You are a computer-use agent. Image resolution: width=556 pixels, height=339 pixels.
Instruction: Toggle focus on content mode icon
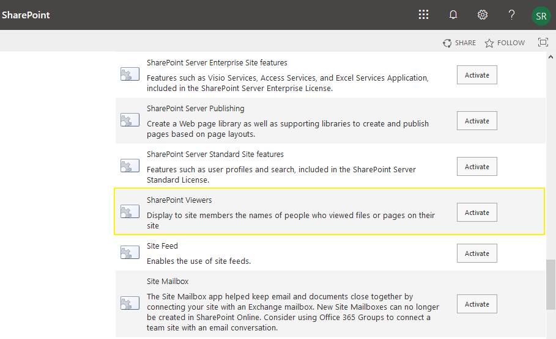point(543,43)
